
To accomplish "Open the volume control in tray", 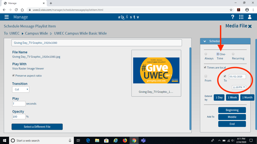I will tap(233, 141).
